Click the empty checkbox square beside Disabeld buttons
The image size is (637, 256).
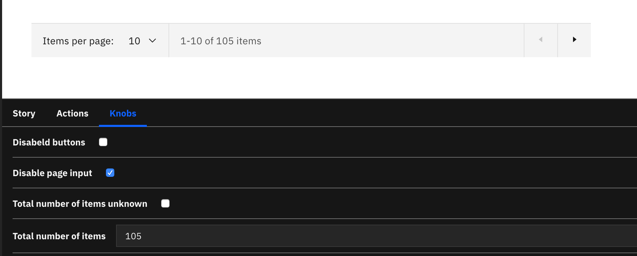(103, 142)
